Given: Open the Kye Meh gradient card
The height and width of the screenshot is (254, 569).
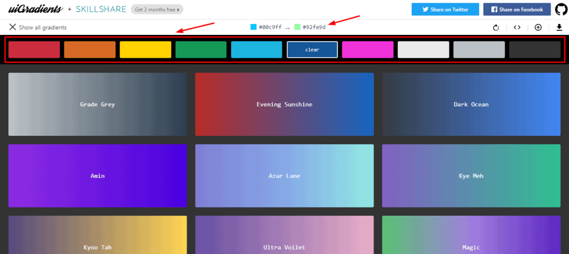Looking at the screenshot, I should click(471, 176).
